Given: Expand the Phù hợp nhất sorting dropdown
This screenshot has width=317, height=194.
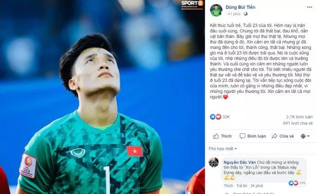Looking at the screenshot, I should [x=222, y=149].
